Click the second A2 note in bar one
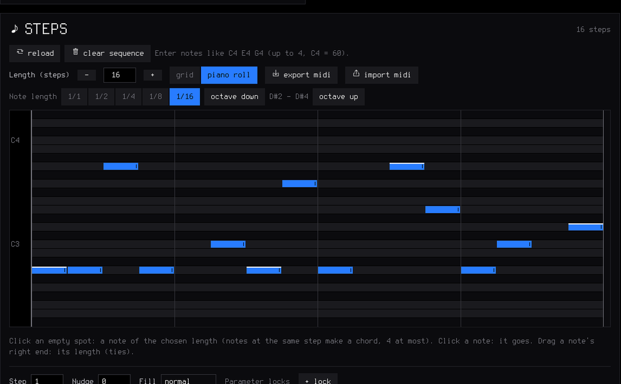This screenshot has width=621, height=384. click(85, 270)
